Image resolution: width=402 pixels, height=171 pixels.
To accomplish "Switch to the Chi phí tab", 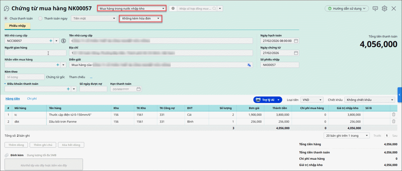I will [x=32, y=99].
